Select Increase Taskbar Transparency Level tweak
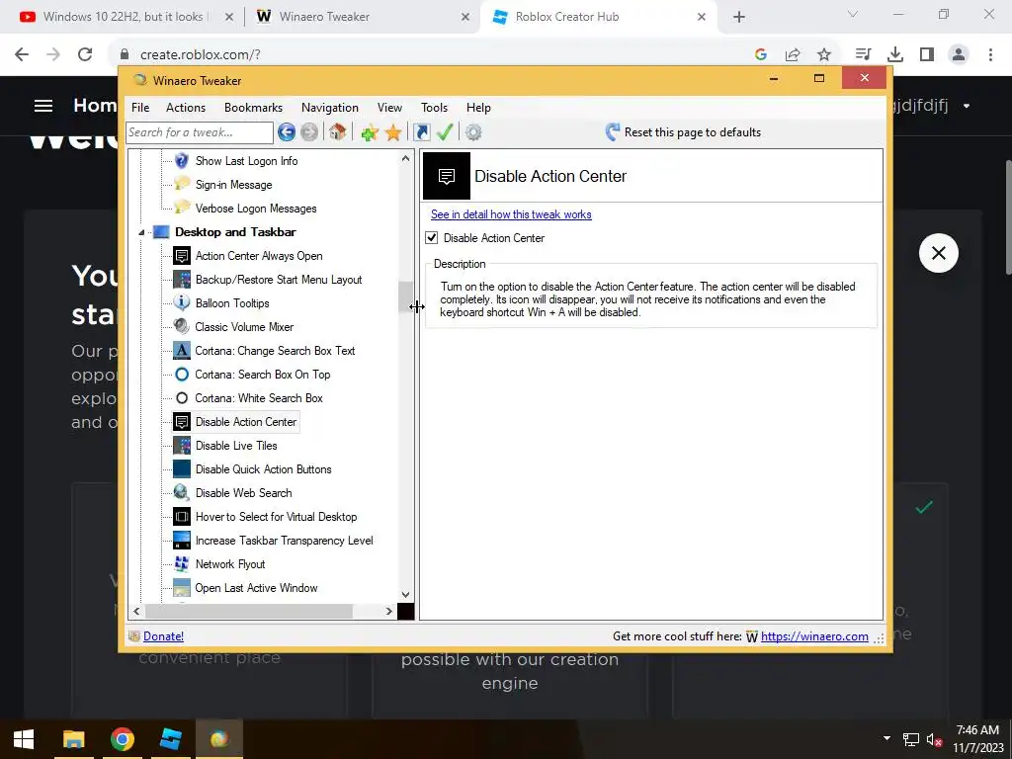Image resolution: width=1012 pixels, height=759 pixels. coord(284,541)
